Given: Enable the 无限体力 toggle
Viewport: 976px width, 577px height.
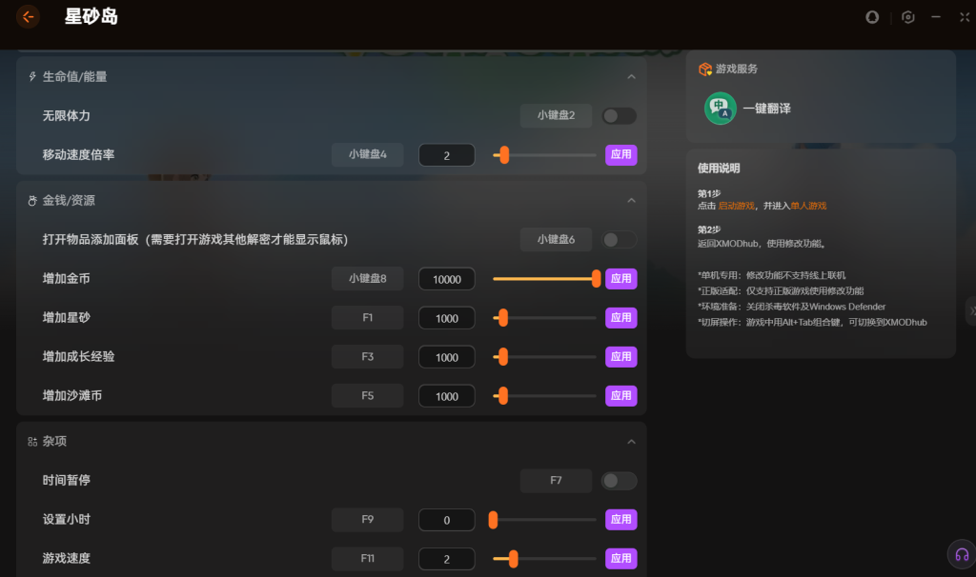Looking at the screenshot, I should [x=619, y=116].
